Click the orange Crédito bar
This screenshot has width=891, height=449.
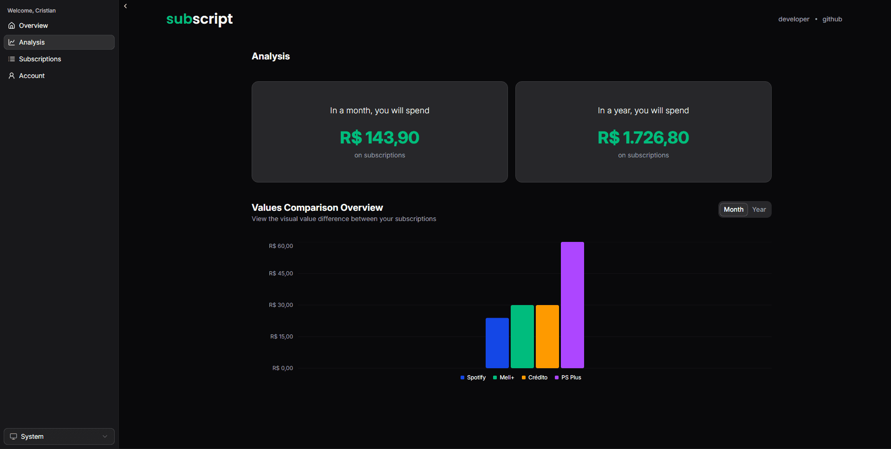tap(547, 336)
